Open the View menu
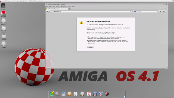The image size is (174, 98). click(x=54, y=7)
